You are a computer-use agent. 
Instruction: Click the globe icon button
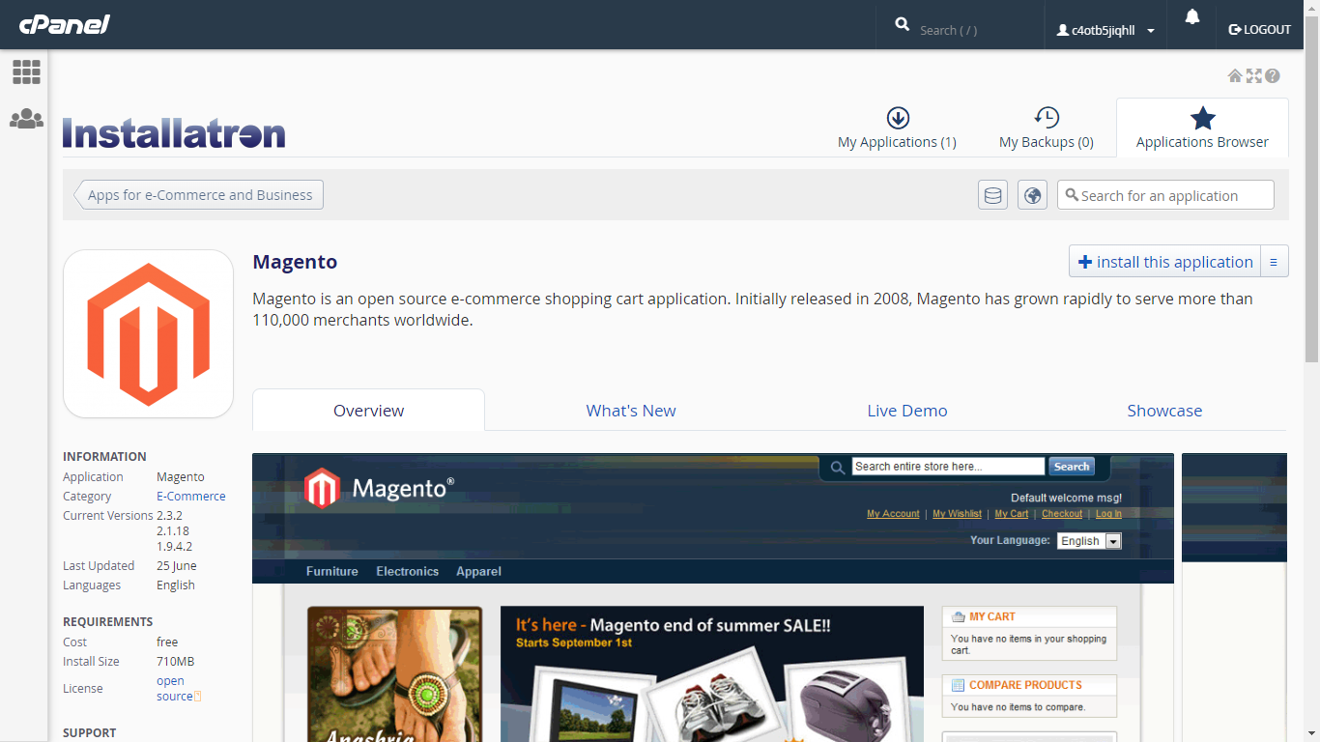pyautogui.click(x=1033, y=195)
